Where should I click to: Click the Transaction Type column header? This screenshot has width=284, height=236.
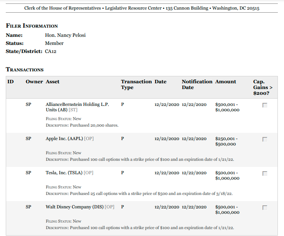(x=136, y=84)
